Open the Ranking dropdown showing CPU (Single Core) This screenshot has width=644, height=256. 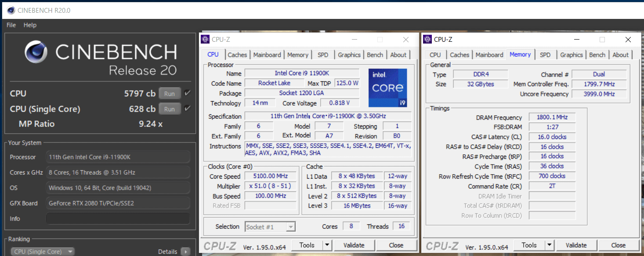[42, 252]
